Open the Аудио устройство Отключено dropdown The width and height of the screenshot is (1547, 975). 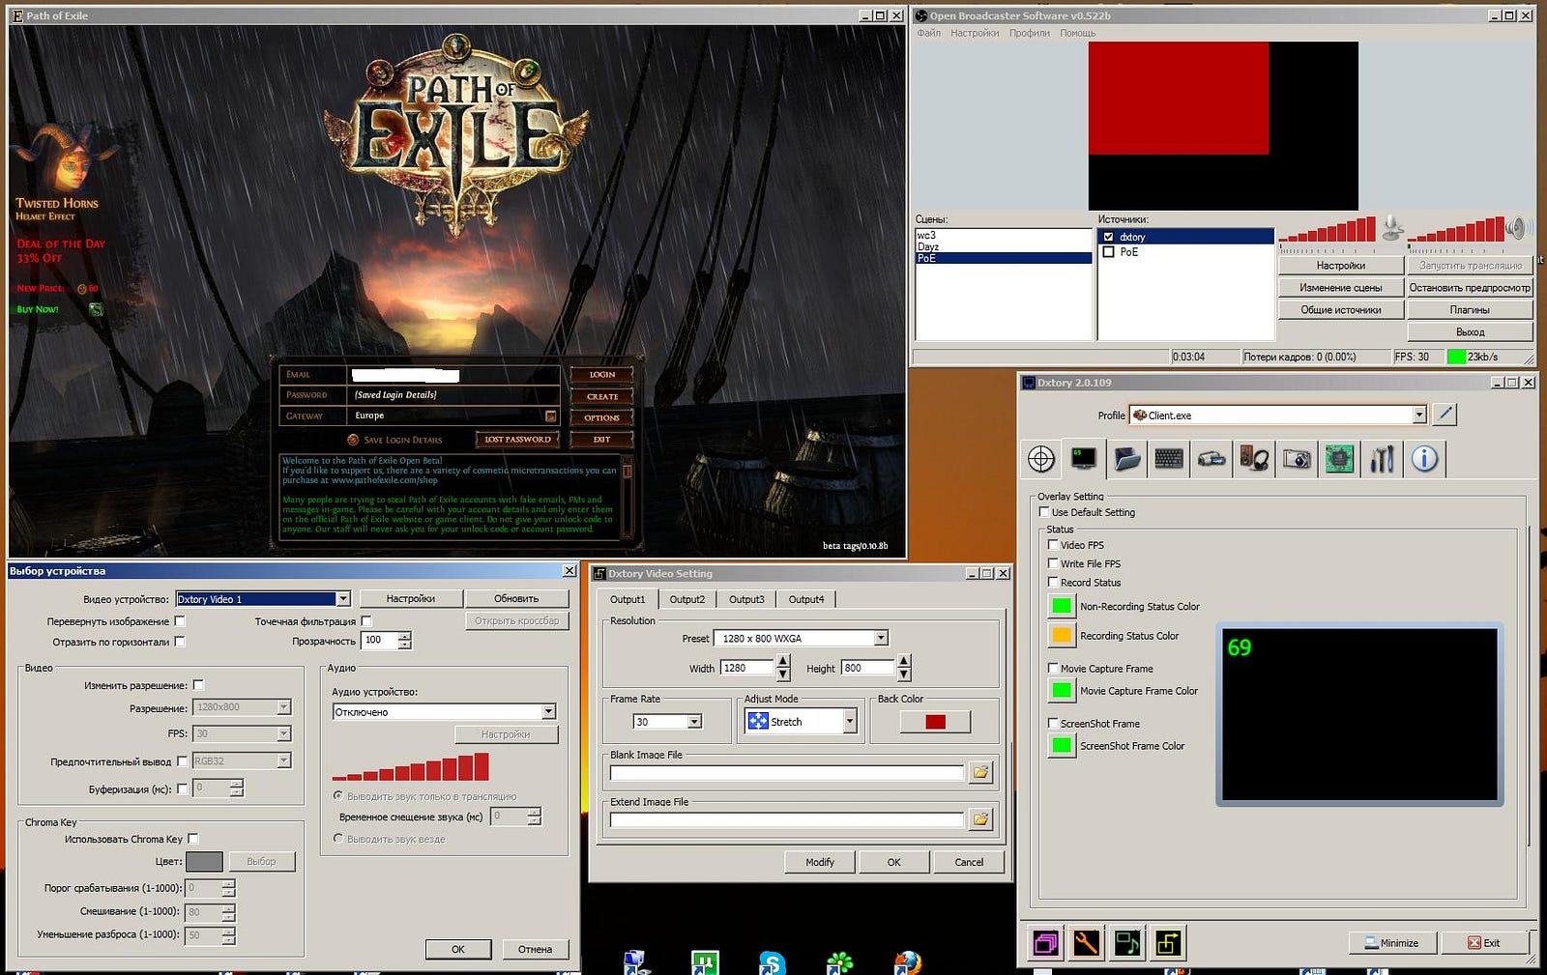point(548,711)
